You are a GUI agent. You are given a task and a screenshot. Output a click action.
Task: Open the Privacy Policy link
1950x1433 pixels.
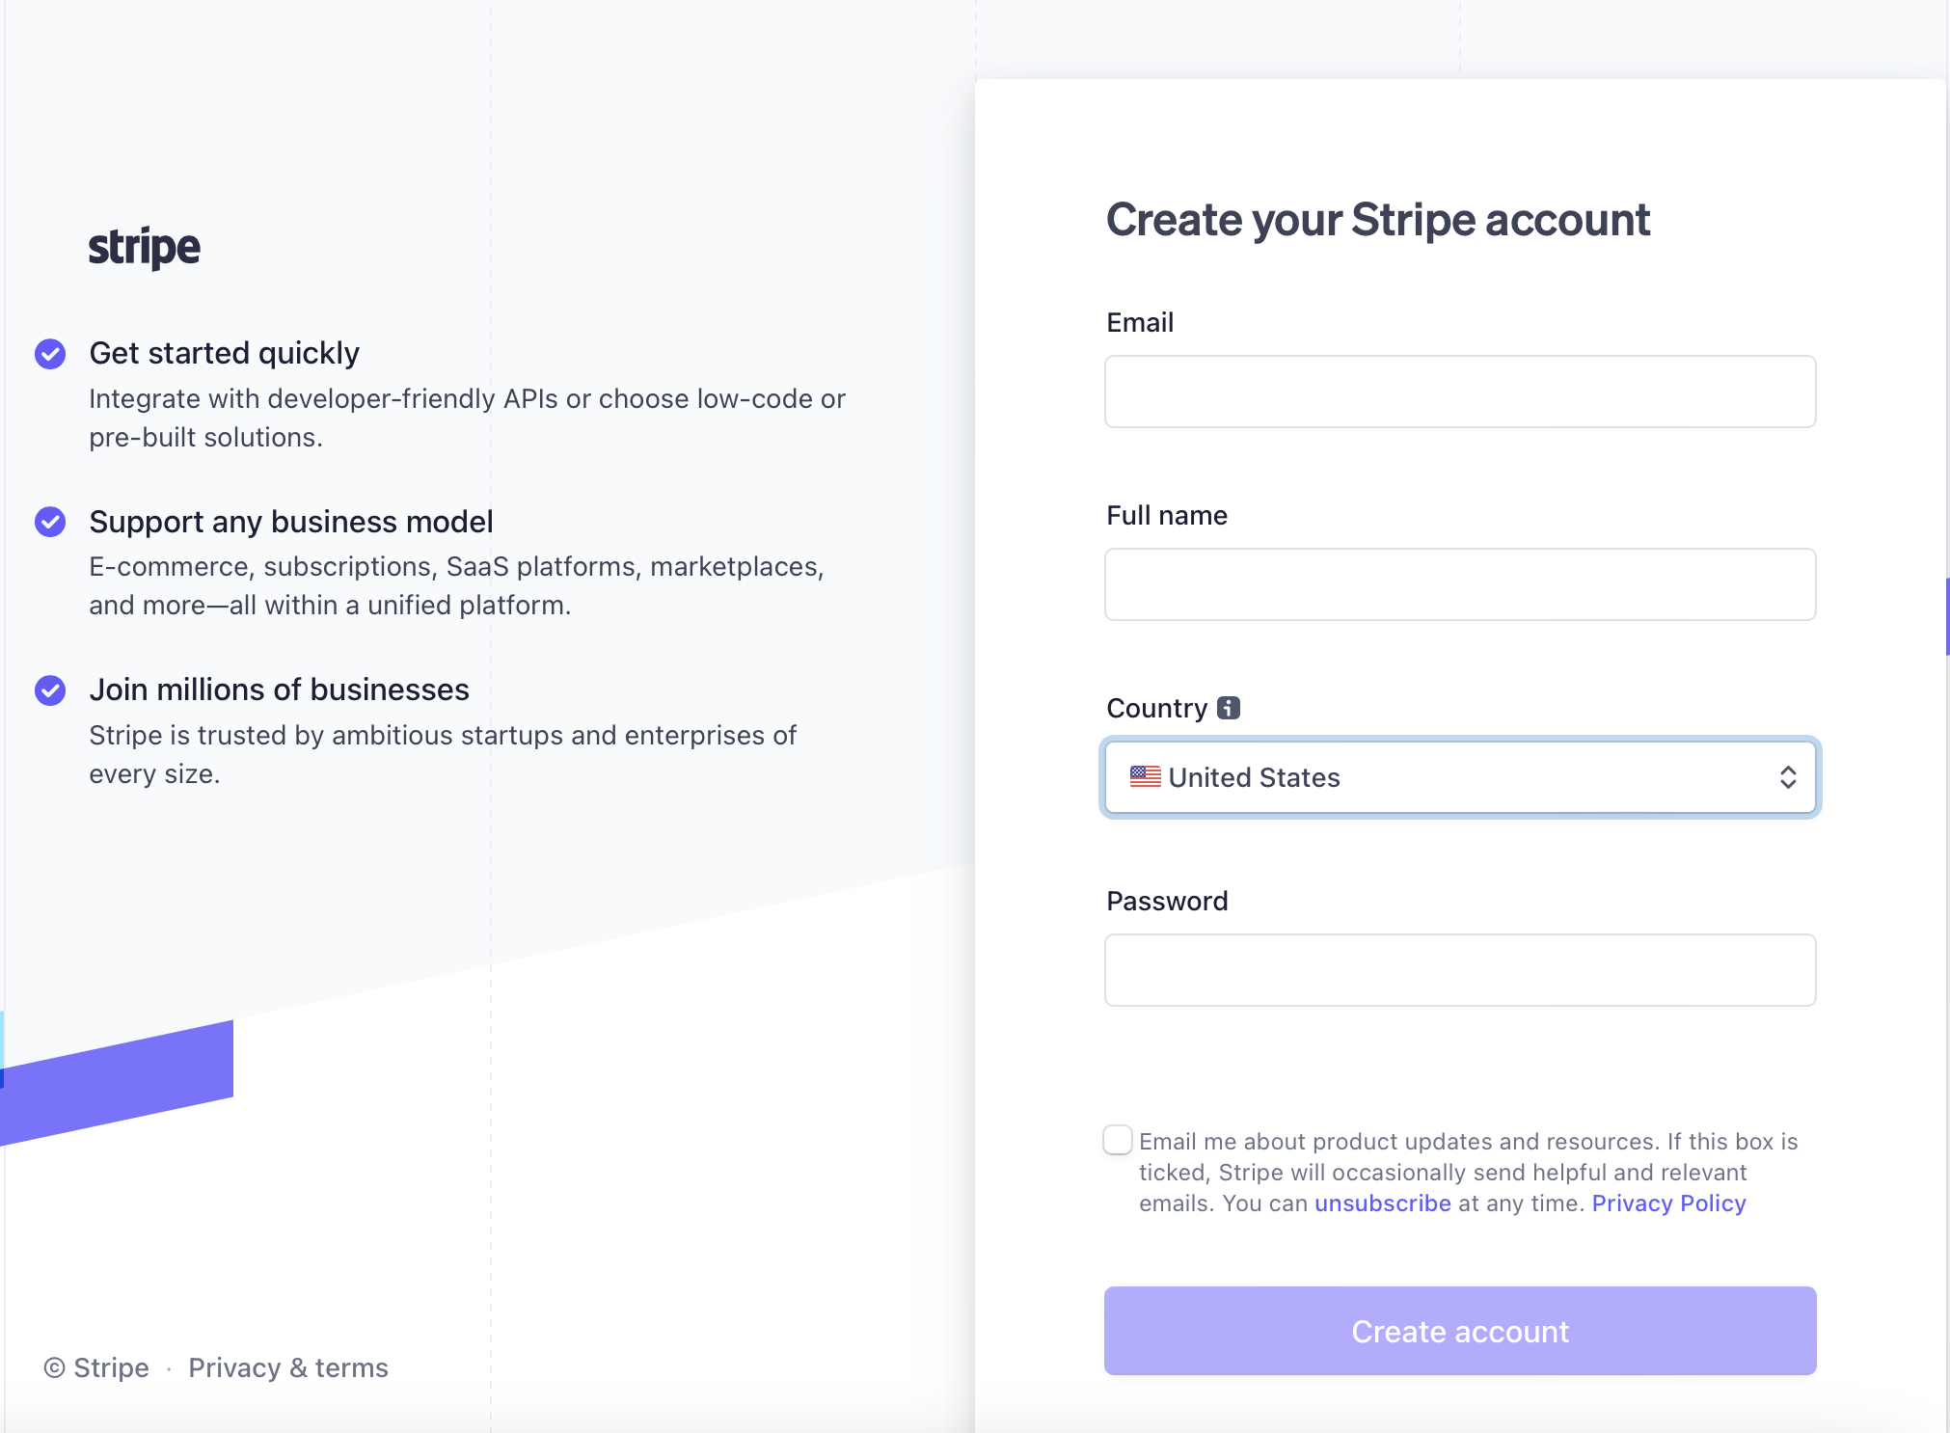coord(1668,1203)
